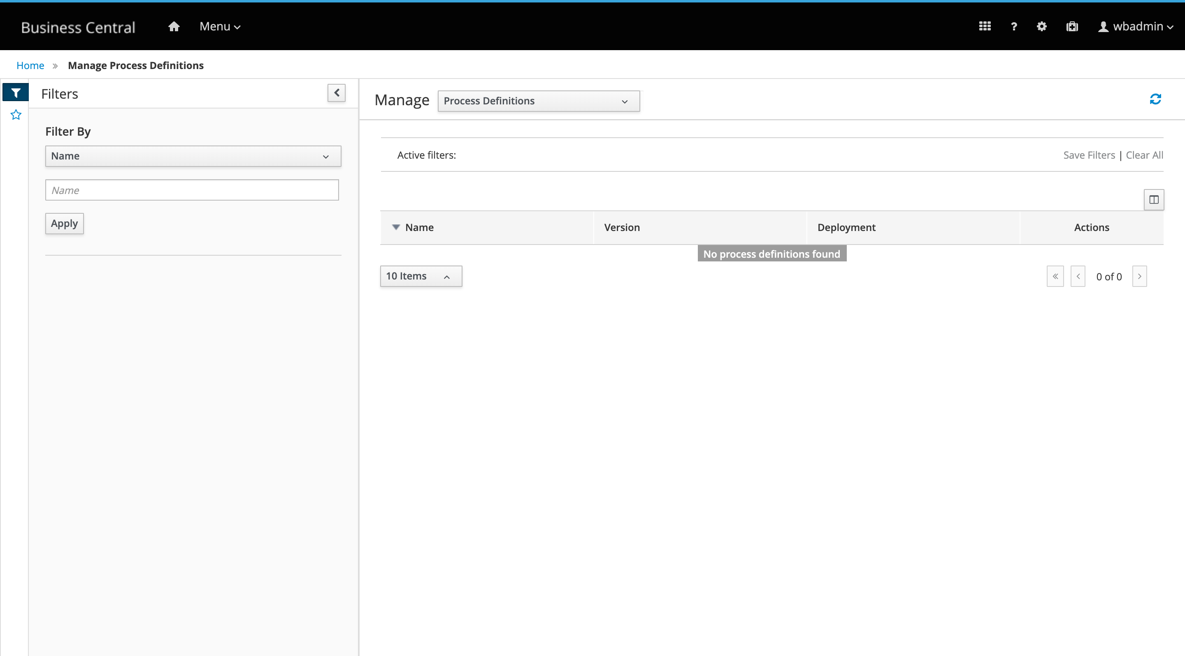Click the settings gear icon in navbar
Image resolution: width=1185 pixels, height=656 pixels.
click(1042, 26)
